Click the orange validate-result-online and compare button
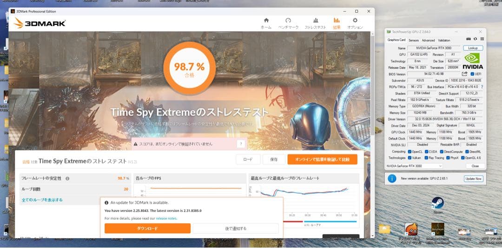This screenshot has height=248, width=502. 322,159
